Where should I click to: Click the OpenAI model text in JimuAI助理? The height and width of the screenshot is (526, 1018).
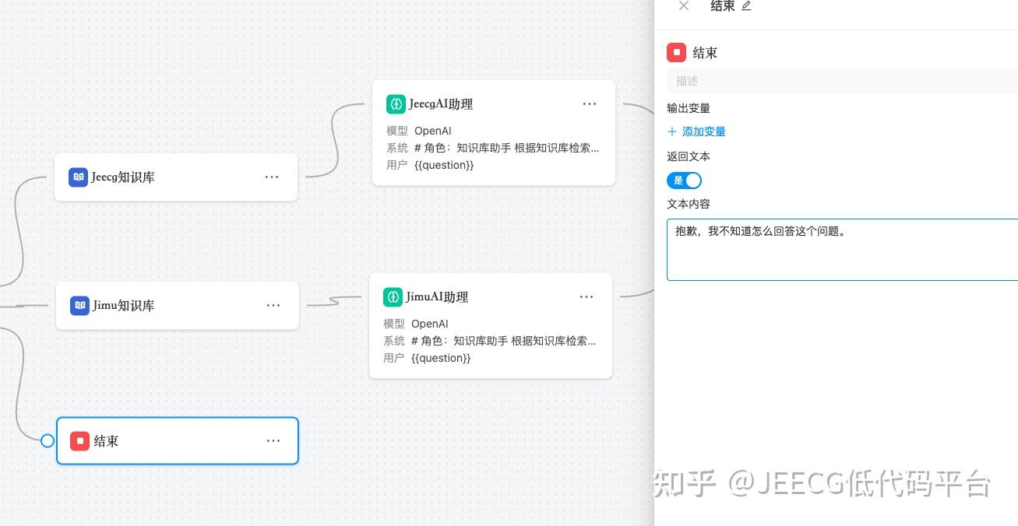click(430, 324)
